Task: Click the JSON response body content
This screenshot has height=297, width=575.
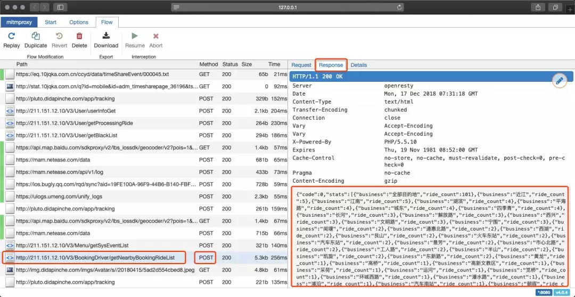Action: 430,237
